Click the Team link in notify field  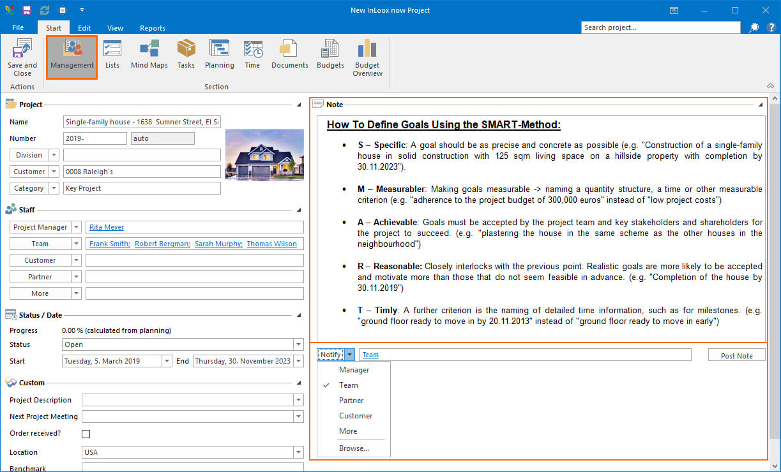(x=370, y=355)
